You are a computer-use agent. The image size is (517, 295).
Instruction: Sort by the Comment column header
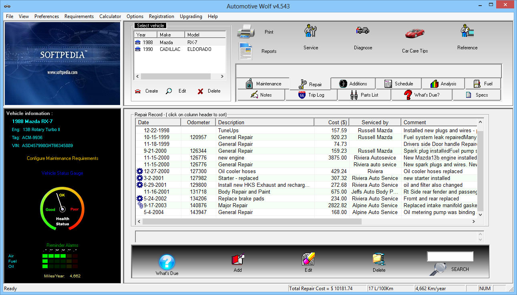(x=439, y=122)
